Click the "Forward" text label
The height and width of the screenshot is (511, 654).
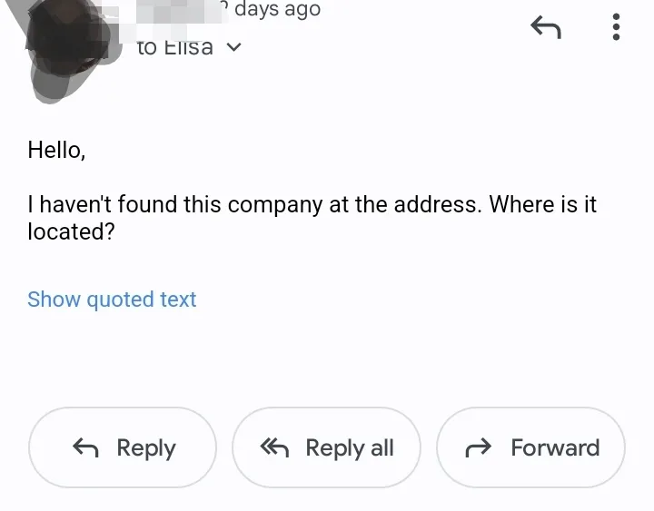pyautogui.click(x=555, y=447)
